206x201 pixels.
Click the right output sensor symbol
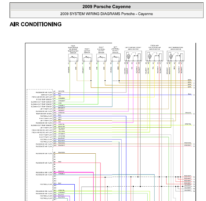(87, 58)
